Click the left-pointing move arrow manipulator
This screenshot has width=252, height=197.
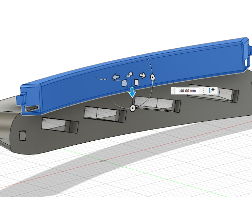click(x=116, y=77)
